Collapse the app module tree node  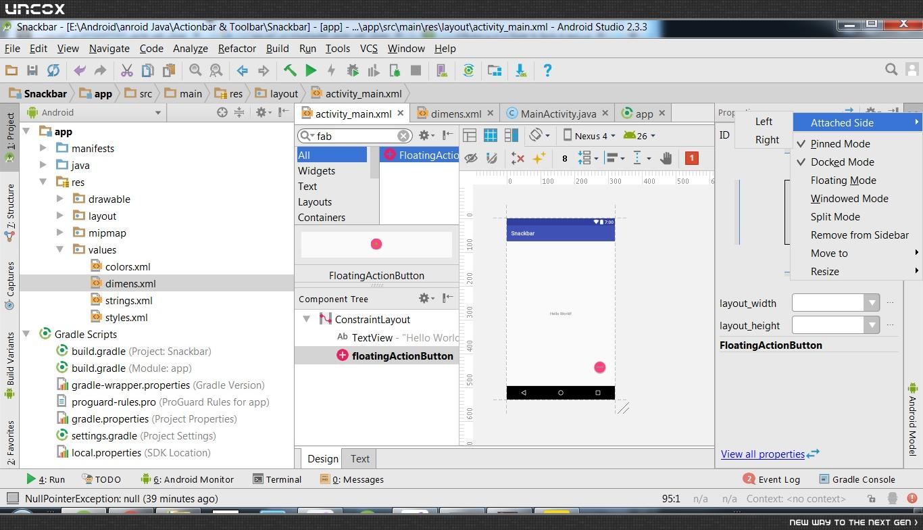coord(26,131)
